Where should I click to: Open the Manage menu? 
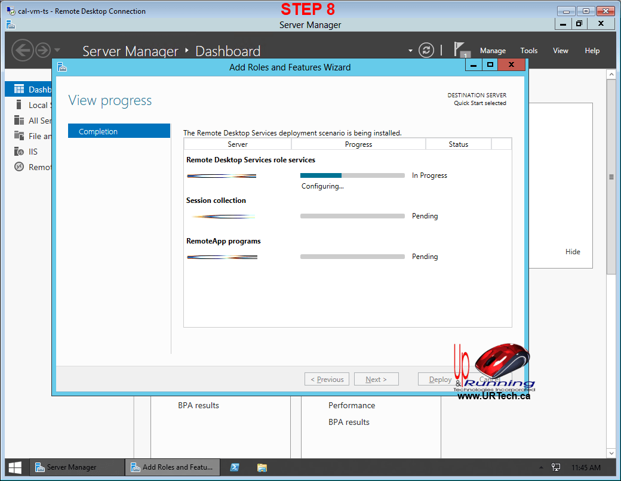click(493, 51)
